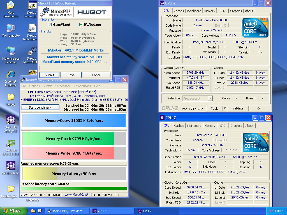Open Skrót do hwbotprime shortcut
This screenshot has width=287, height=215.
point(31,32)
